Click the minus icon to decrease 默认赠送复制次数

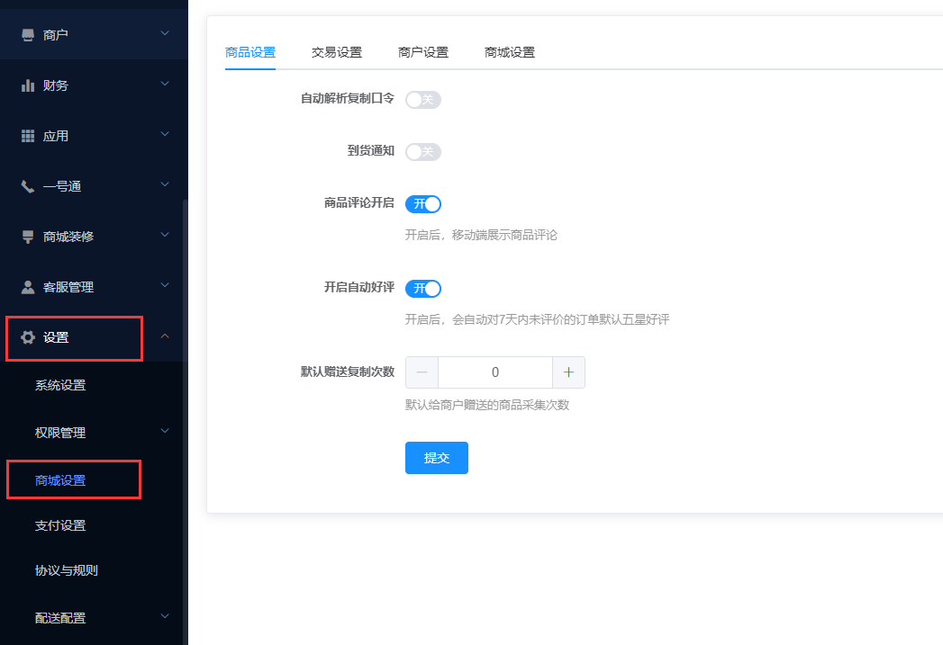422,372
